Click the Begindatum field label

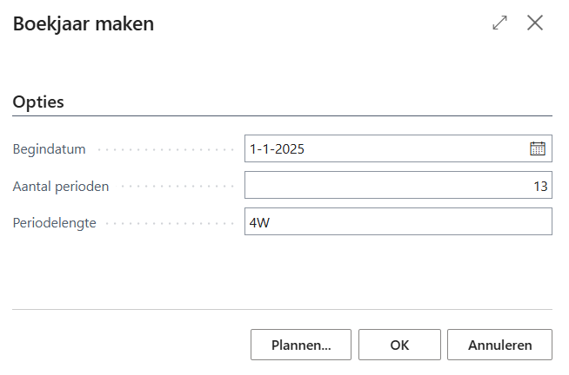pos(49,148)
